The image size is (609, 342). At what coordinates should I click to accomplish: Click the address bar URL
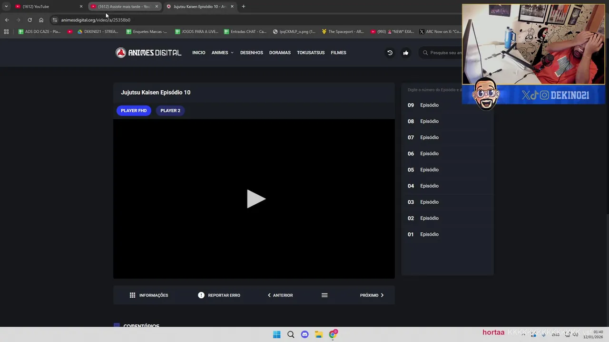coord(96,20)
